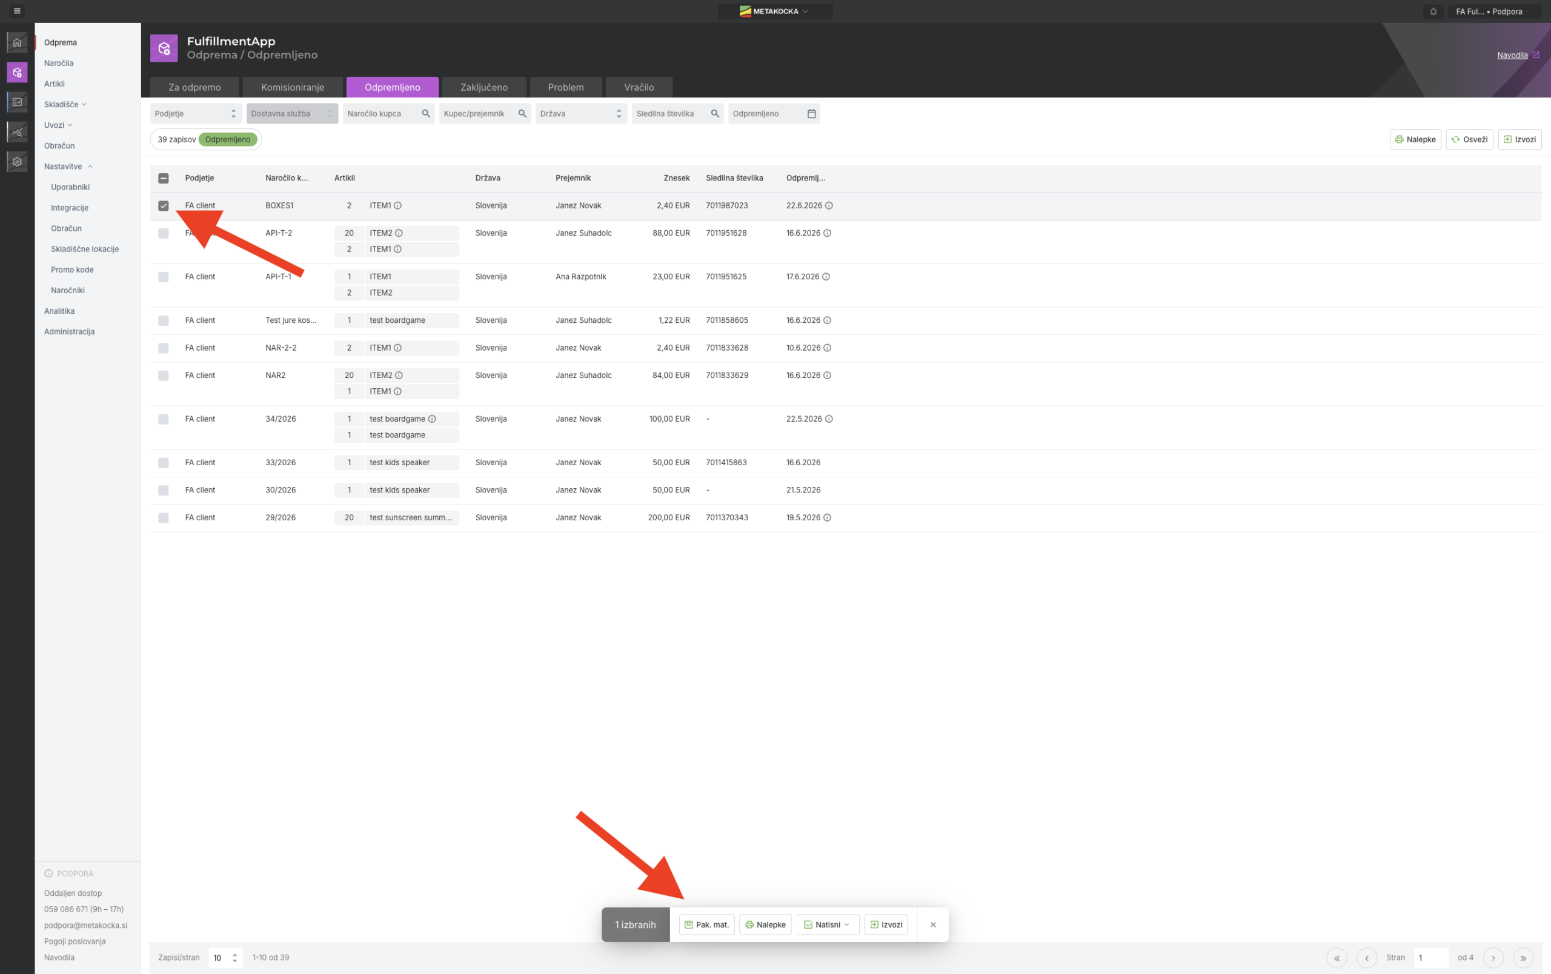Click the home icon in left rail
The image size is (1551, 974).
18,42
